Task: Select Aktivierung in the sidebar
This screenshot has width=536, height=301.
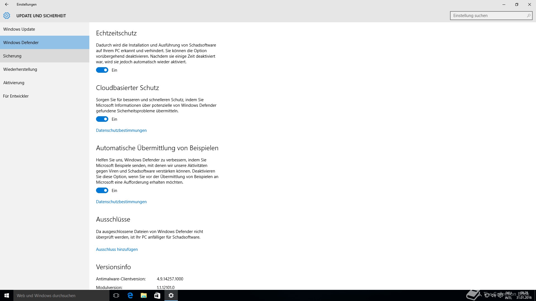Action: tap(45, 82)
